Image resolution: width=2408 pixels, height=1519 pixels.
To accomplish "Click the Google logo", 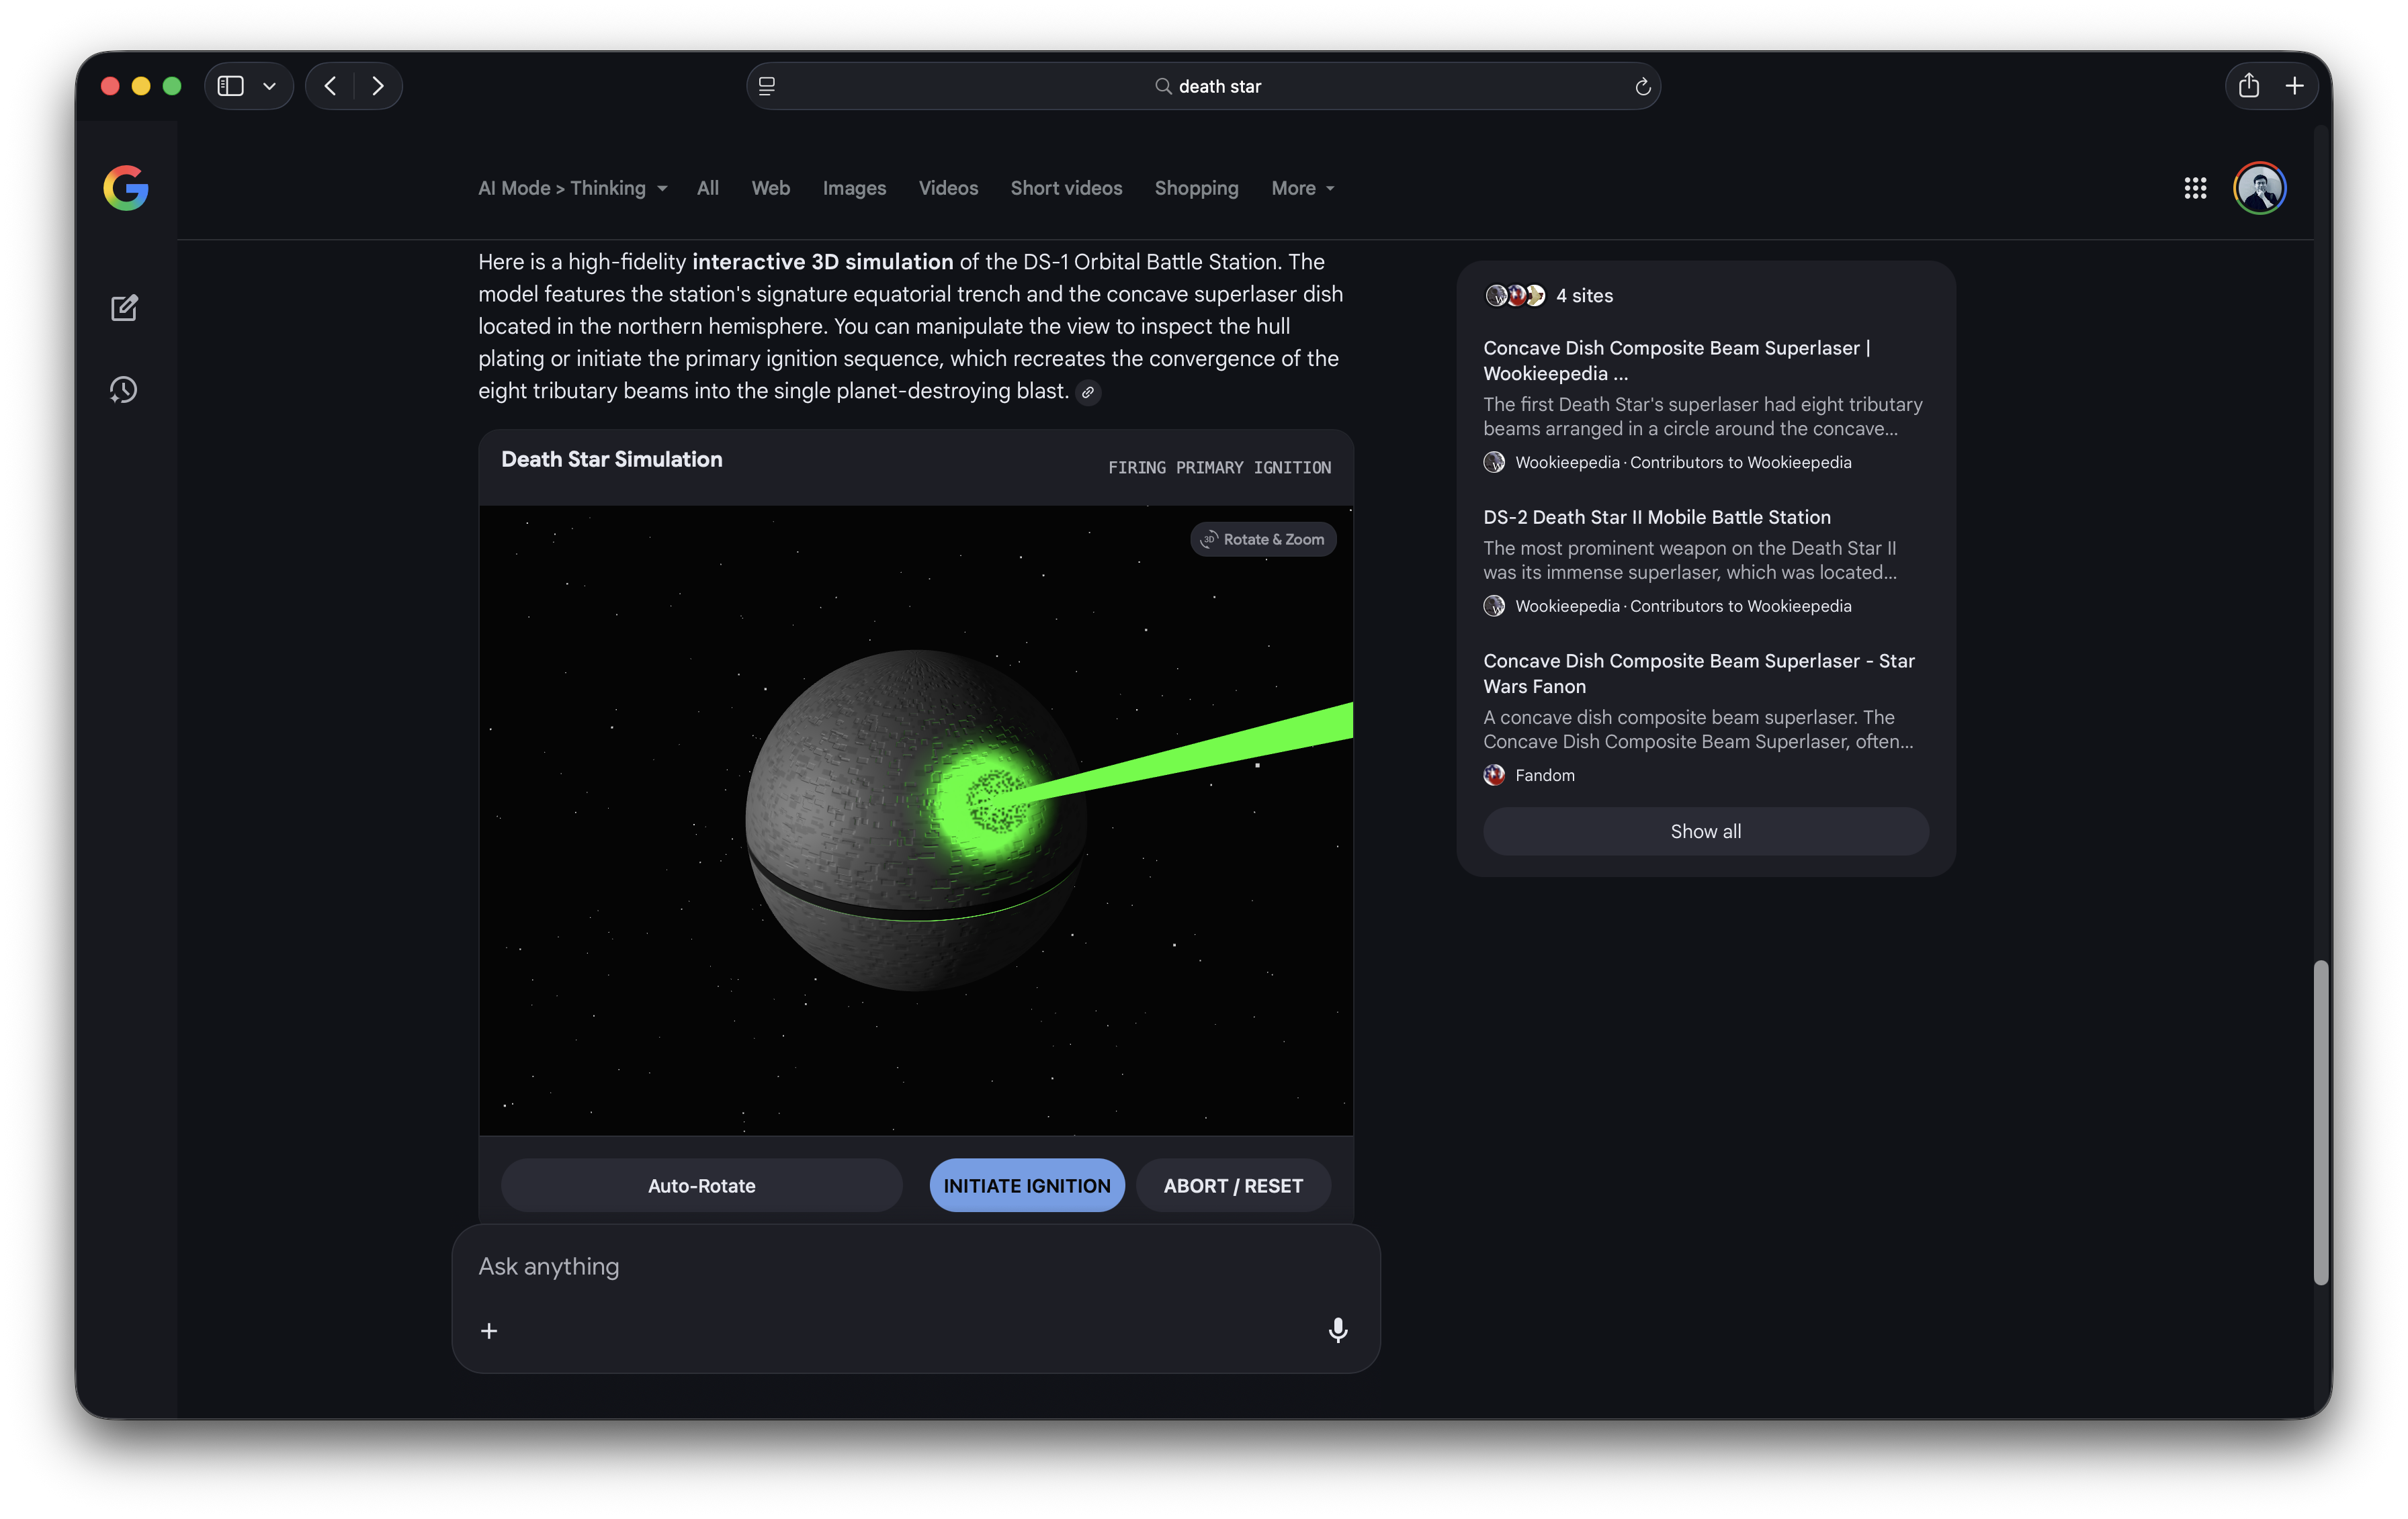I will pyautogui.click(x=126, y=188).
